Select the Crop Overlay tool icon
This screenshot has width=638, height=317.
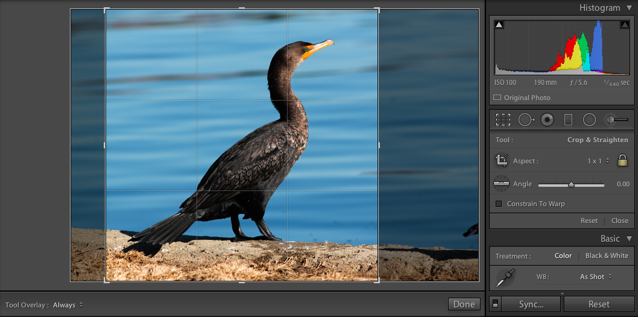point(504,120)
